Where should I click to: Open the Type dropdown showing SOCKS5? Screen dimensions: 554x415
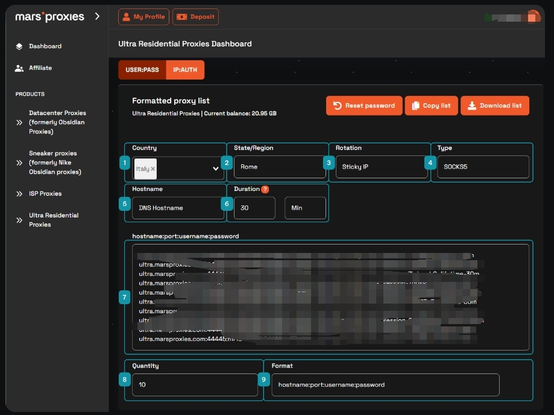click(x=483, y=167)
